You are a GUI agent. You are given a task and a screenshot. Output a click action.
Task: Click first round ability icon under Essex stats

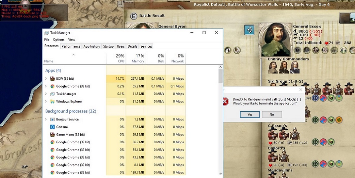pos(297,50)
